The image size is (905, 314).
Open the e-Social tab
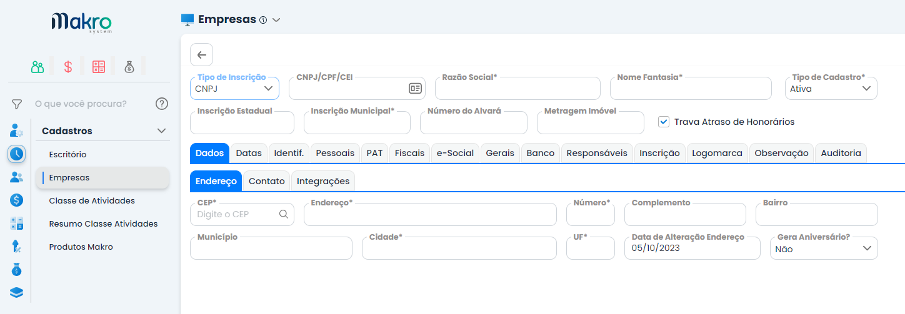pyautogui.click(x=456, y=153)
